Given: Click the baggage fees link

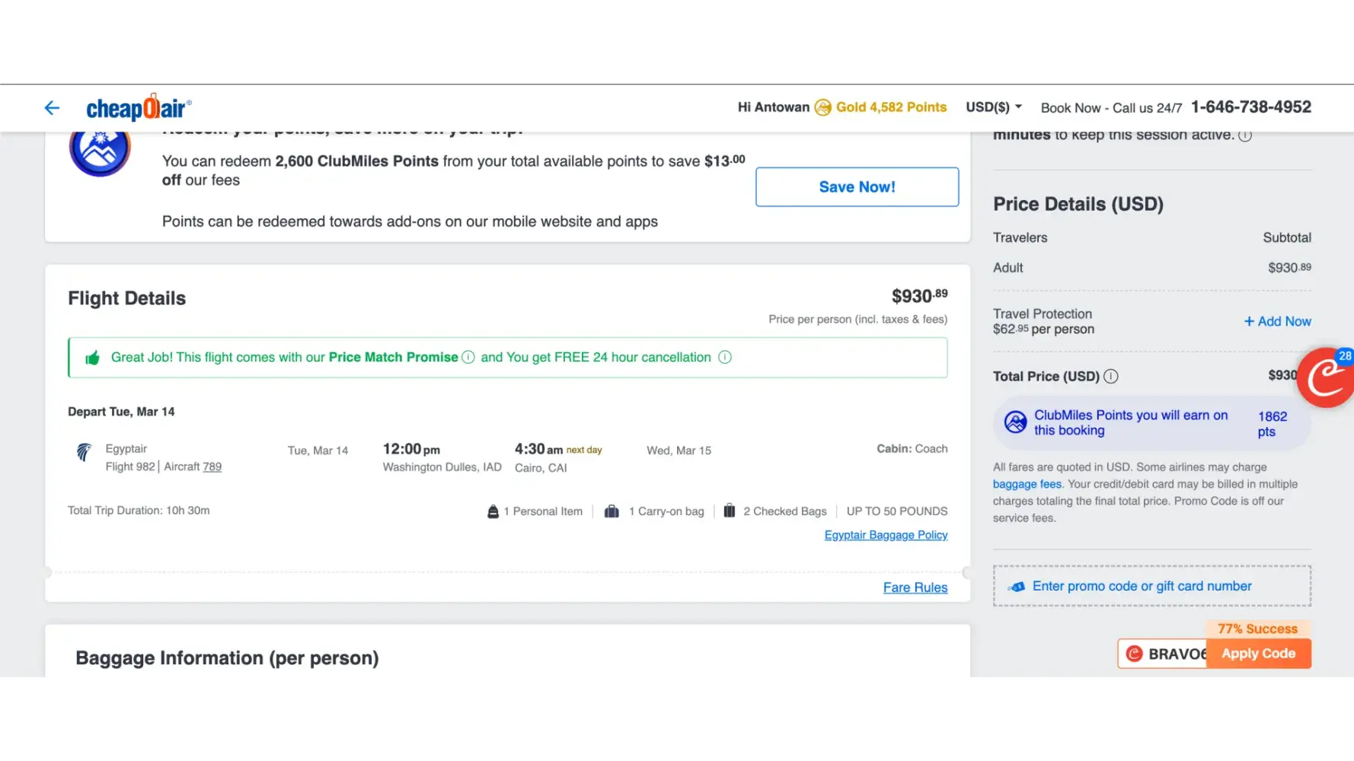Looking at the screenshot, I should (x=1027, y=484).
